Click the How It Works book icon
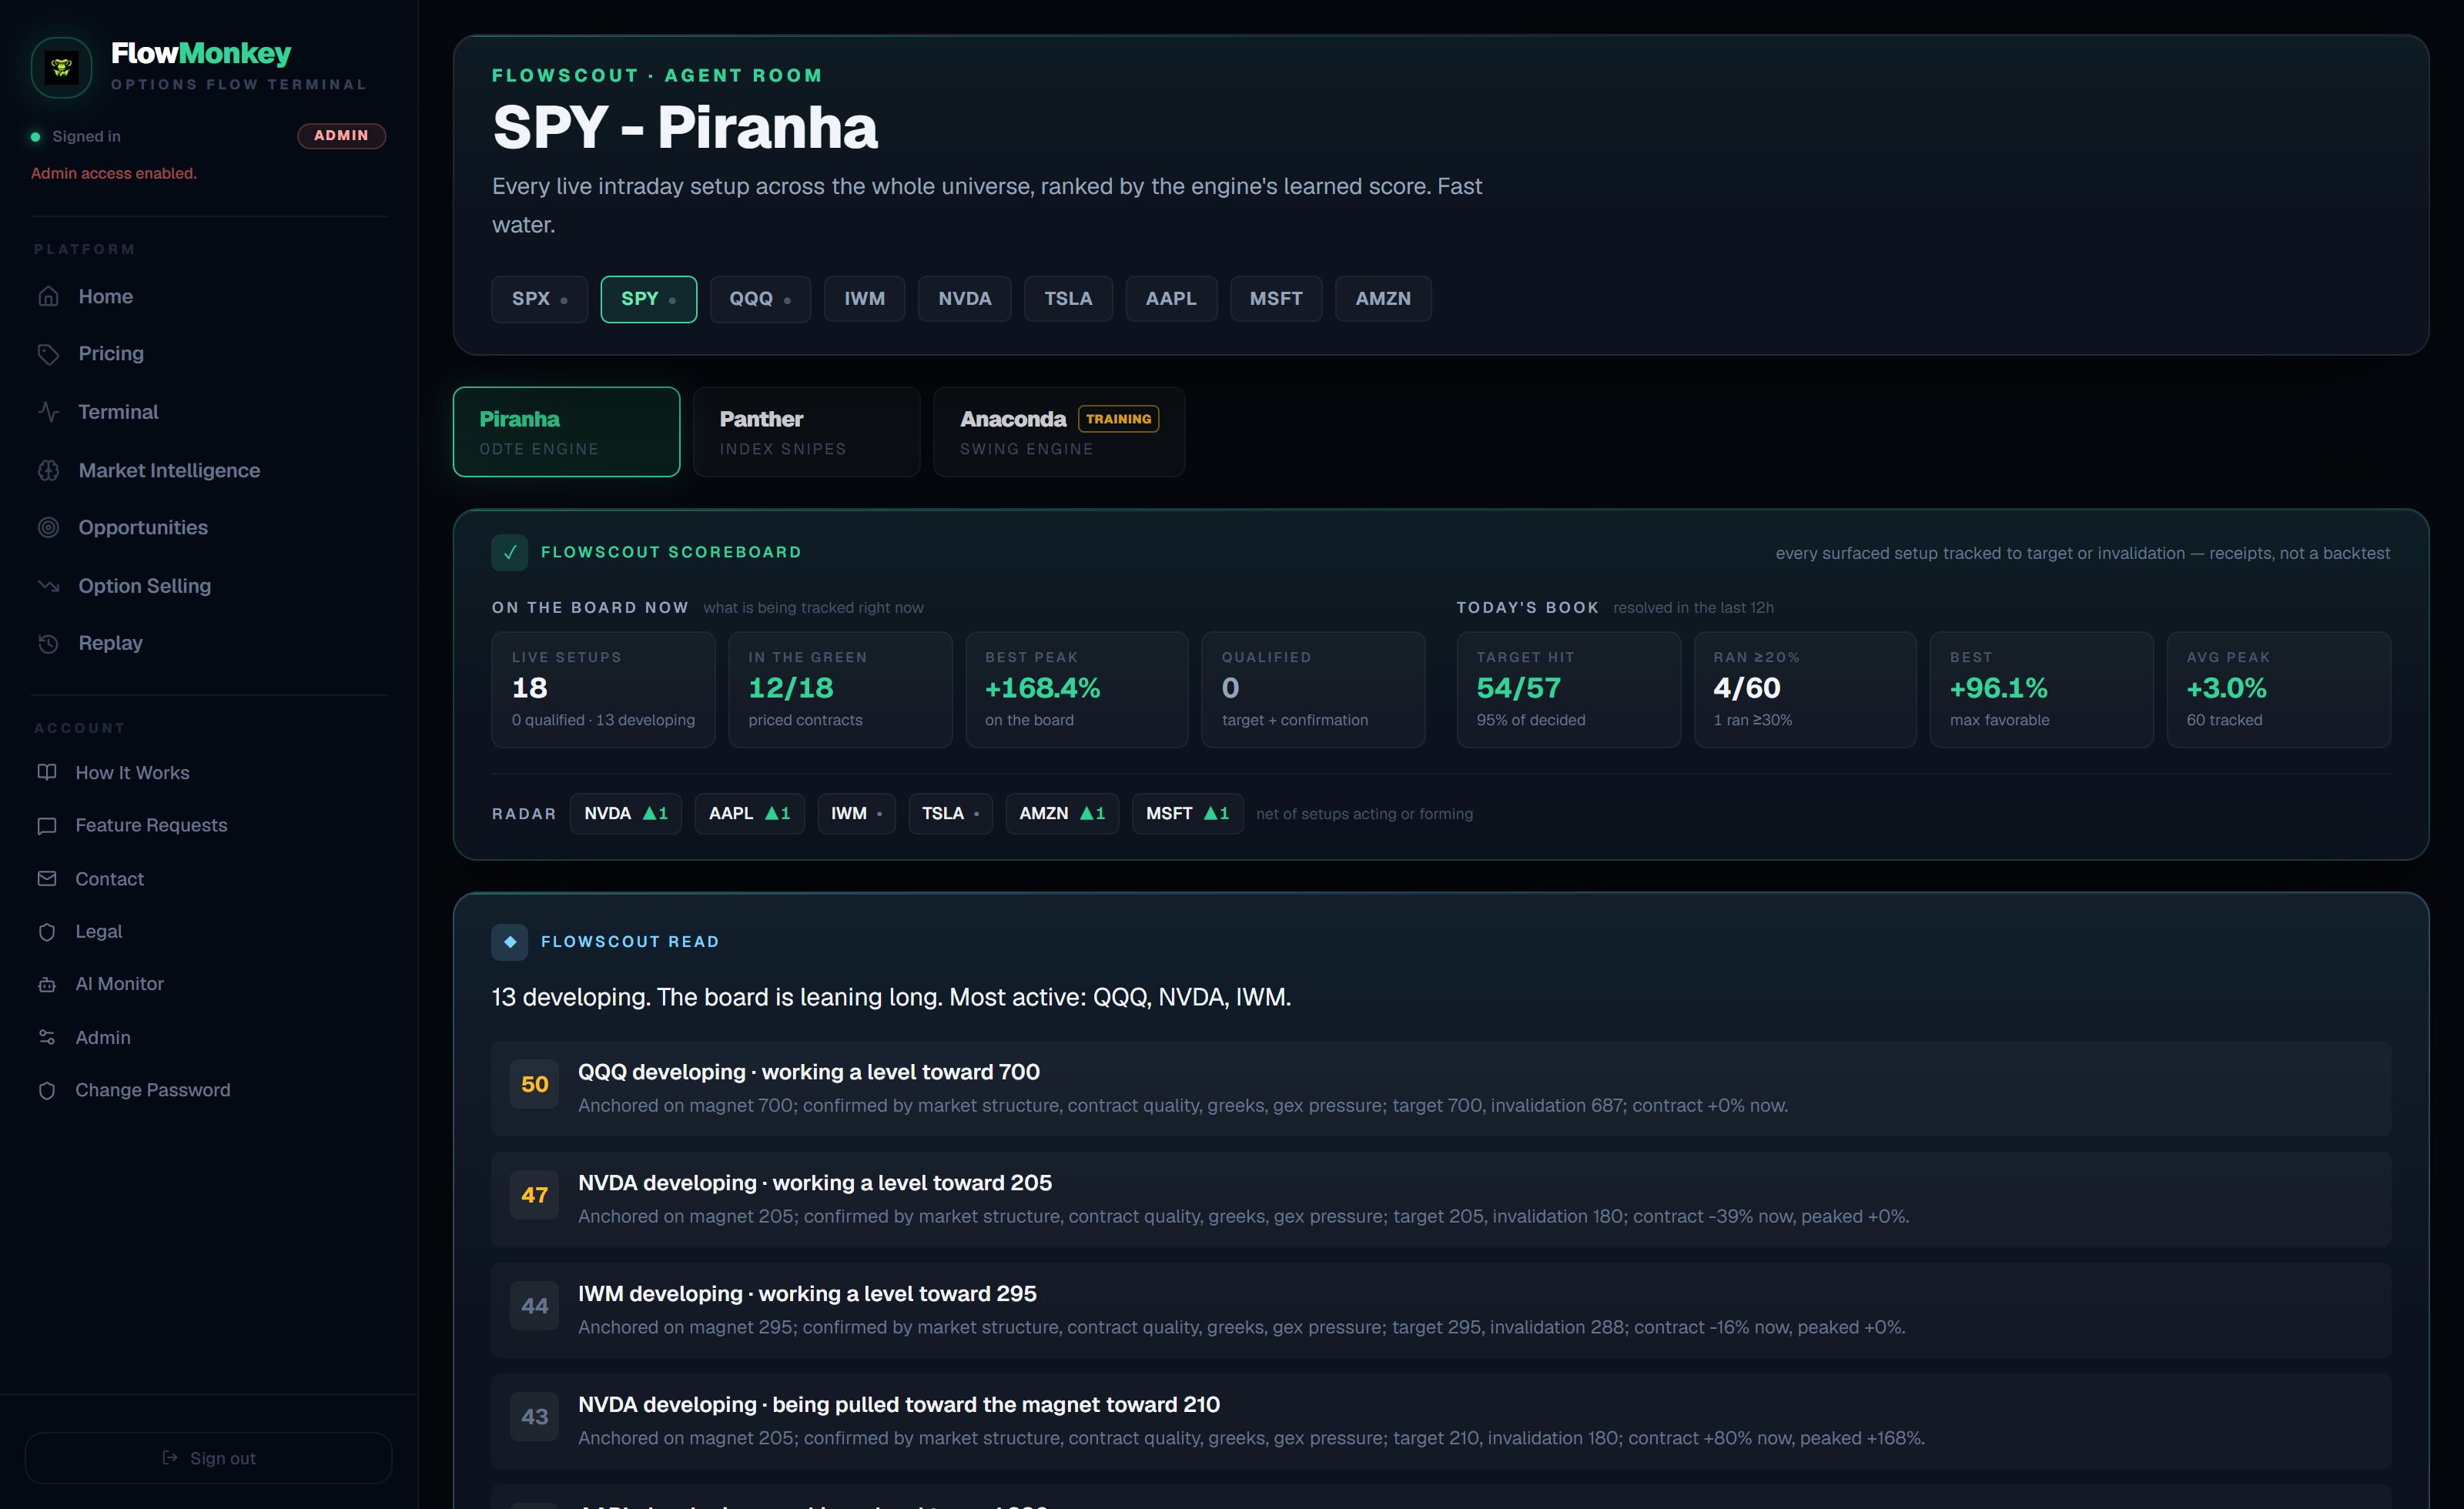This screenshot has width=2464, height=1509. coord(47,772)
